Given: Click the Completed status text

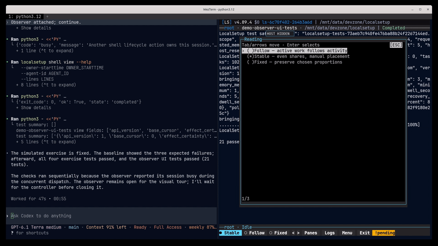Looking at the screenshot, I should pos(393,28).
